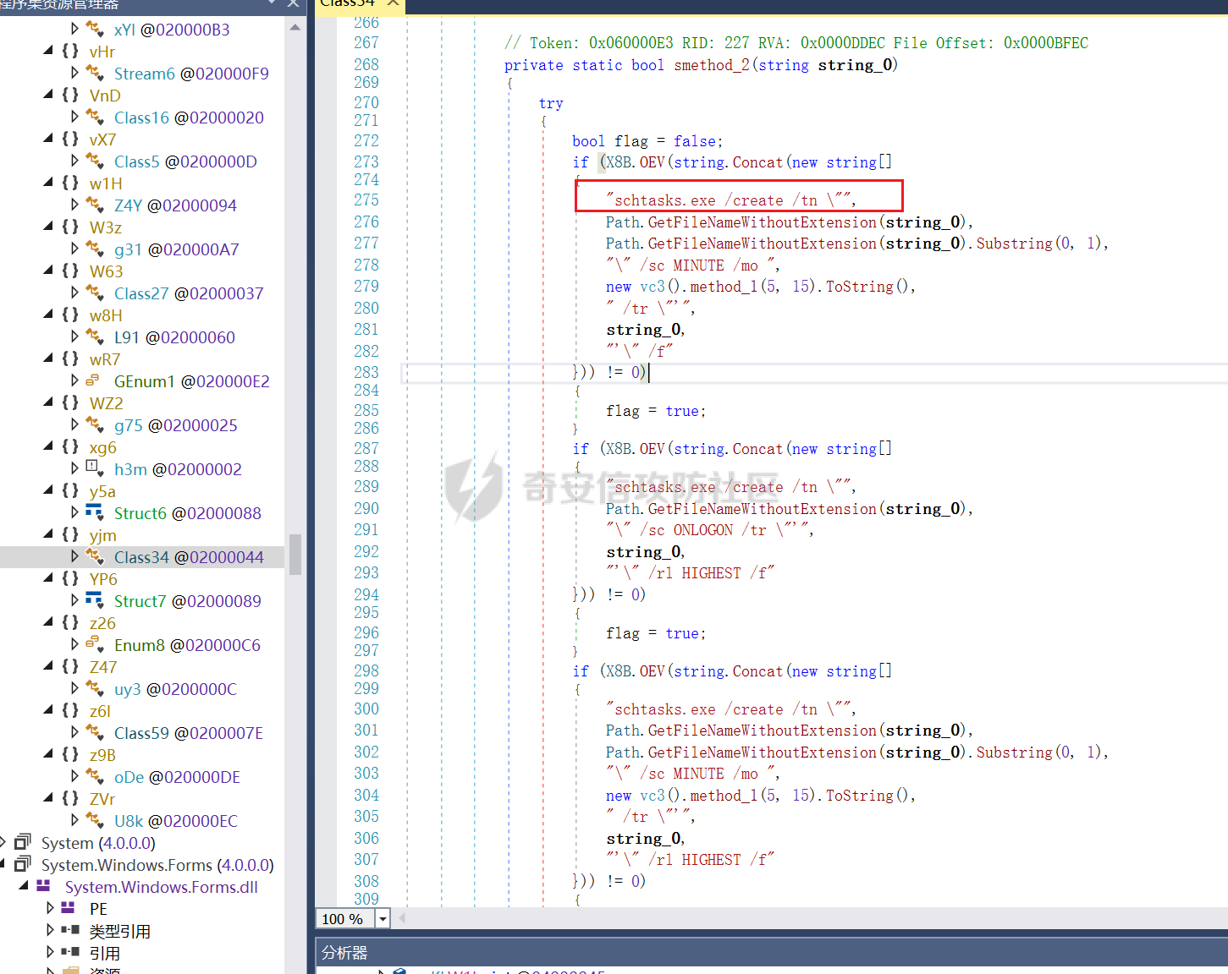Expand the Stream6 @020000F9 class node

pos(74,73)
